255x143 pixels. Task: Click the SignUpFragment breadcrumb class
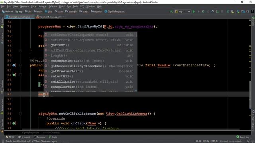114,12
